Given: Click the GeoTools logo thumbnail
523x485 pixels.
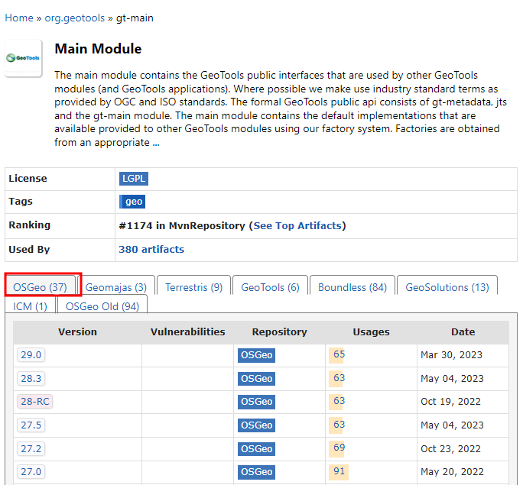Looking at the screenshot, I should coord(24,58).
